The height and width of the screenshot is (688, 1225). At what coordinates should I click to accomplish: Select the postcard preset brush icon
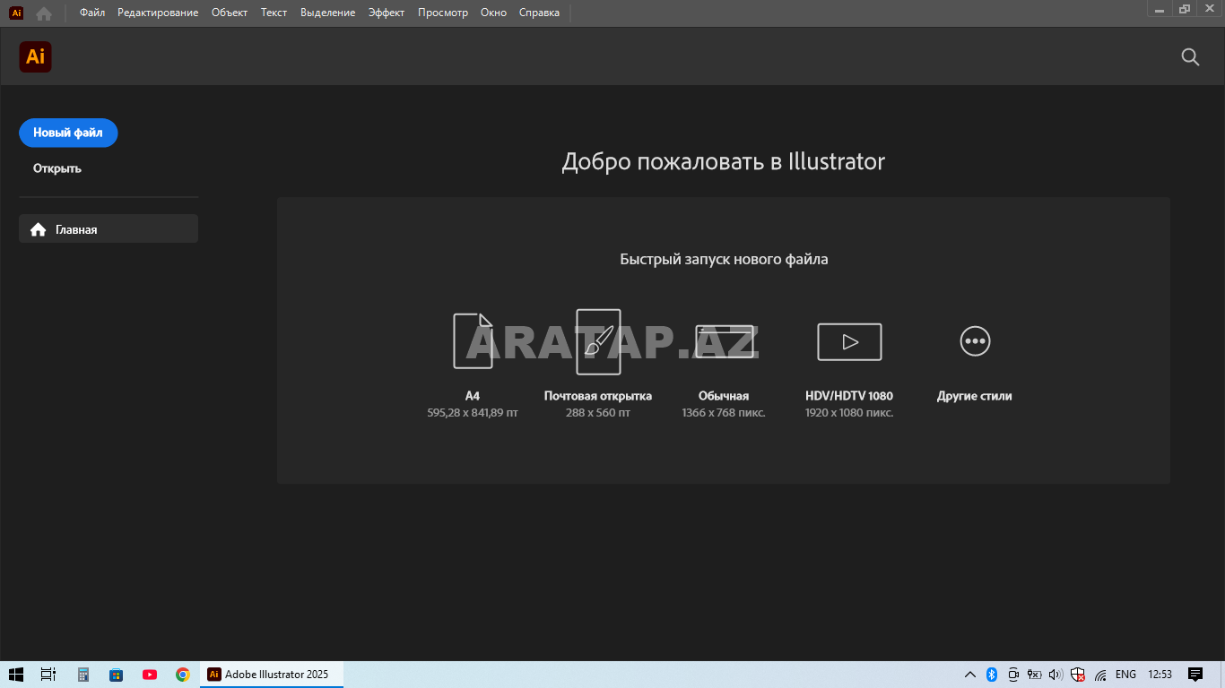pos(598,341)
